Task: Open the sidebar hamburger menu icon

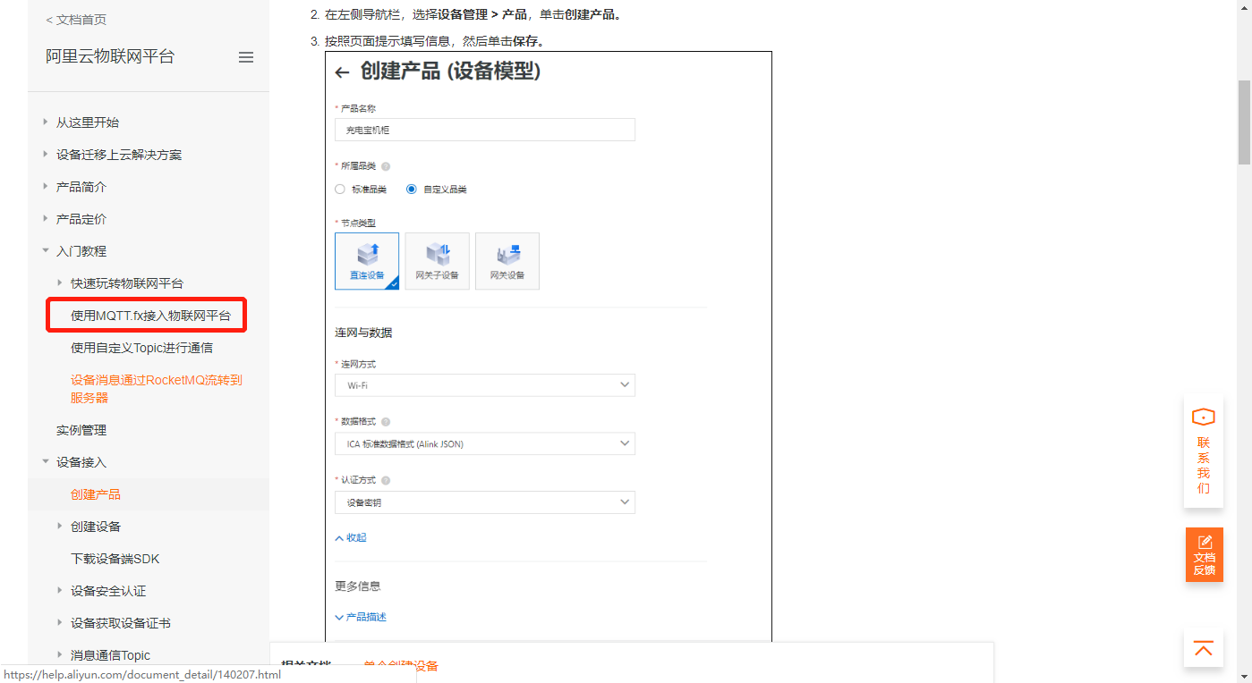Action: tap(246, 57)
